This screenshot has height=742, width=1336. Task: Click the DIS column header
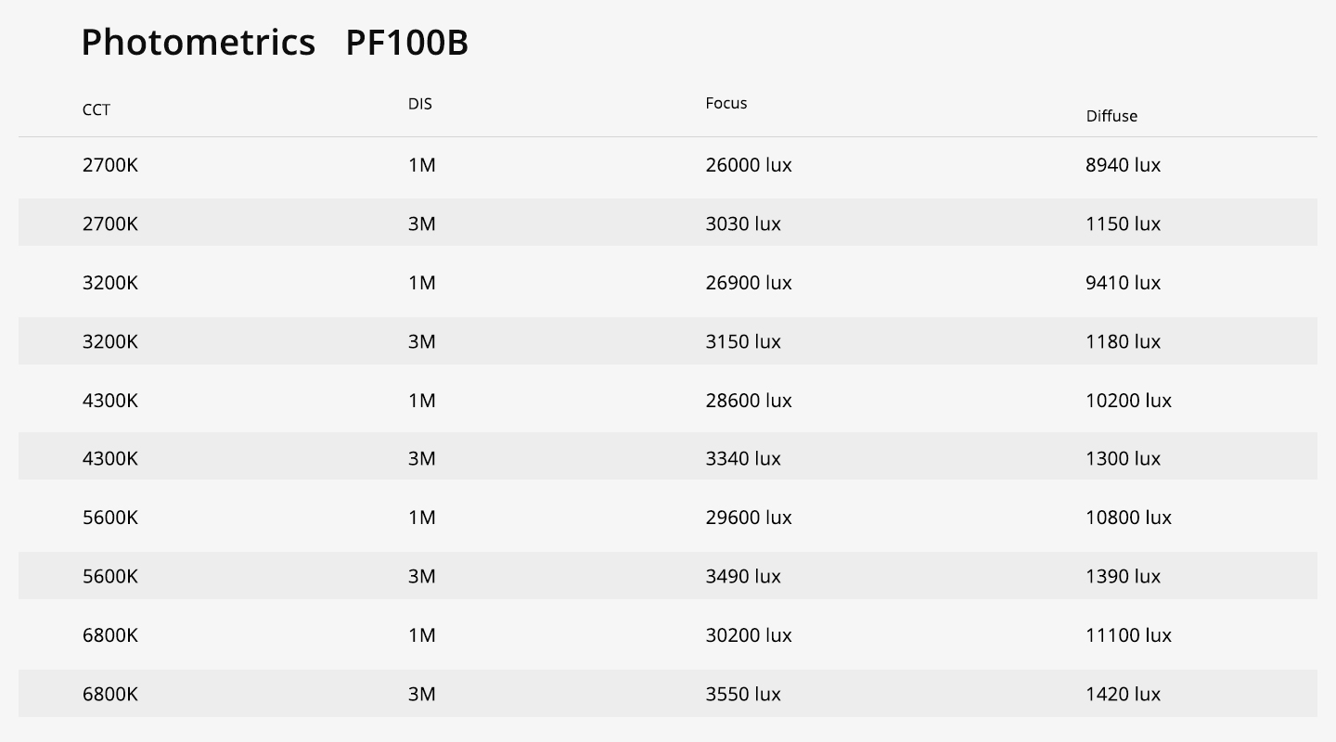click(x=420, y=103)
